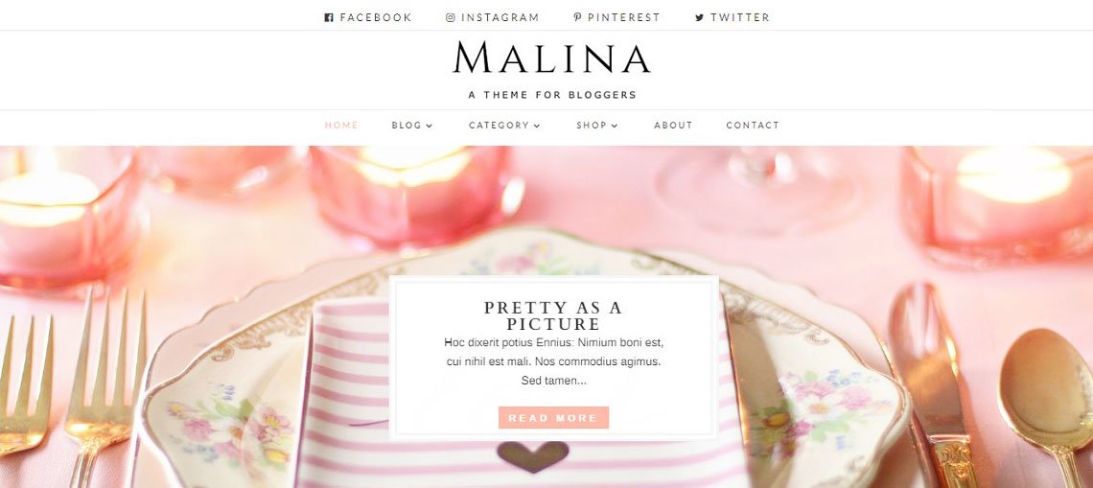Open the Pretty As A Picture title

(x=553, y=315)
